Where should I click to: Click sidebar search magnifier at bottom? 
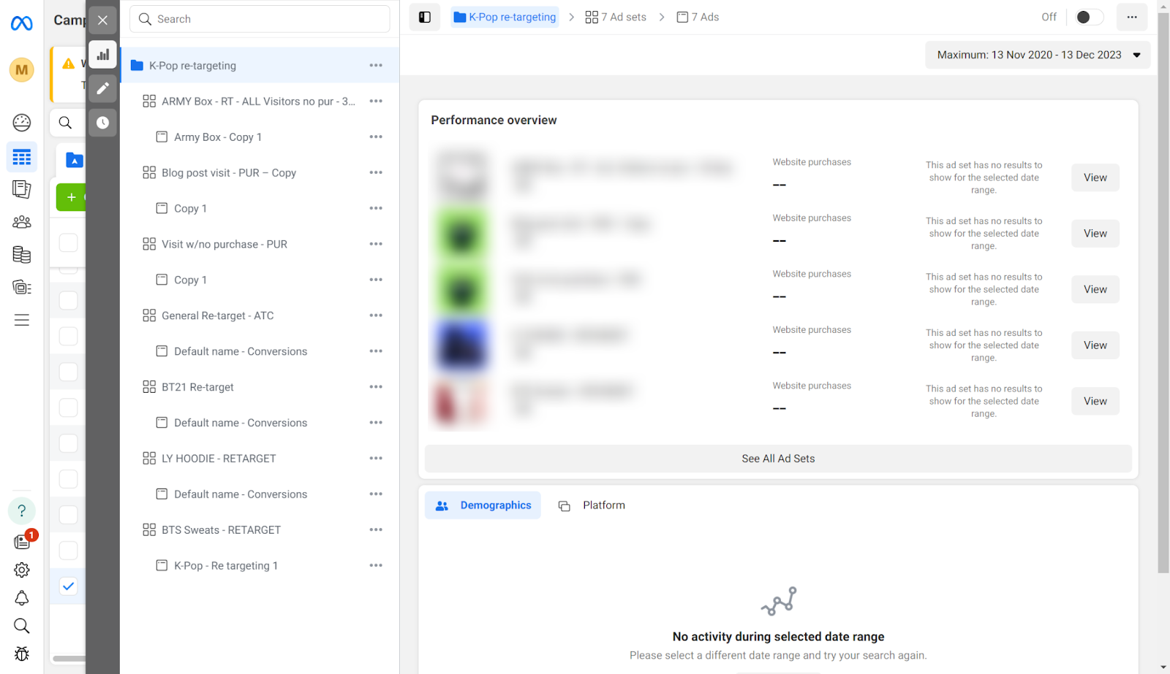pos(22,626)
